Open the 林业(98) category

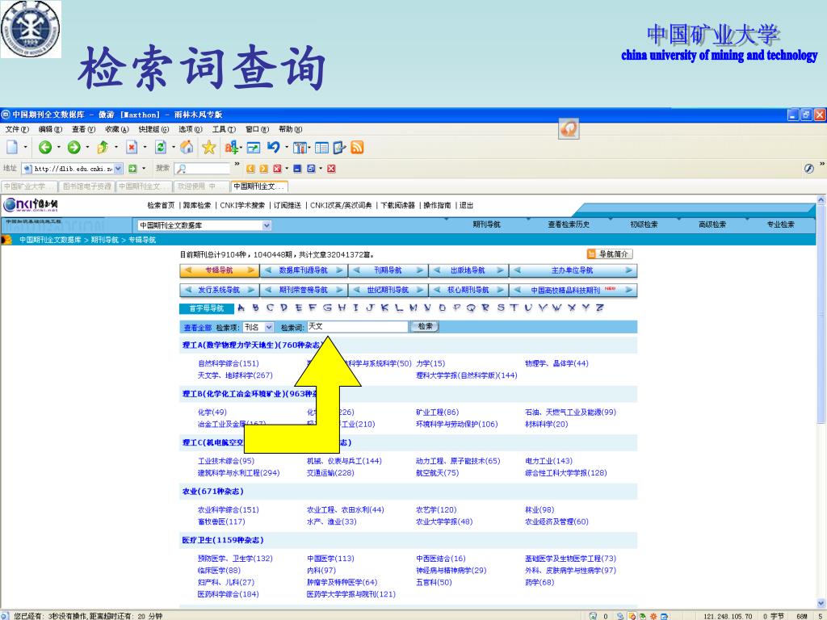[x=539, y=510]
